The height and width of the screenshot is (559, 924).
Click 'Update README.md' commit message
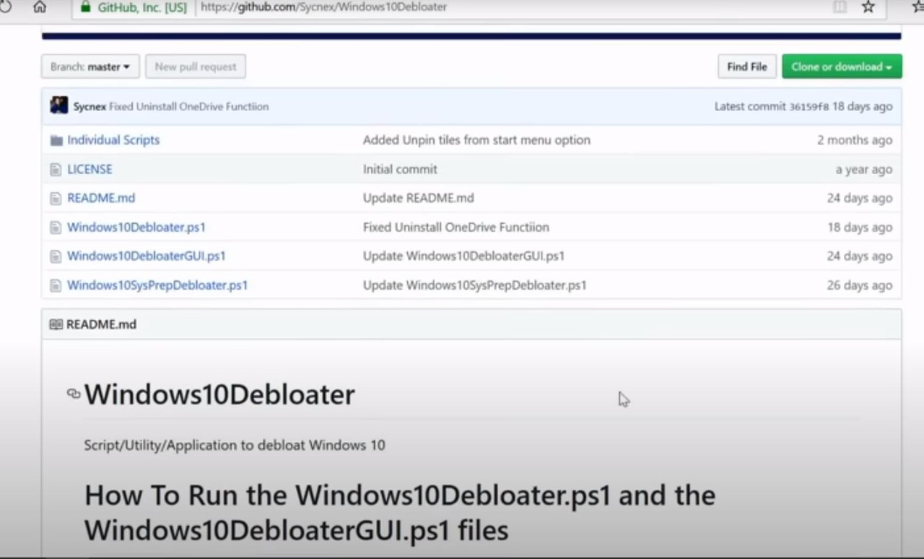pyautogui.click(x=419, y=198)
